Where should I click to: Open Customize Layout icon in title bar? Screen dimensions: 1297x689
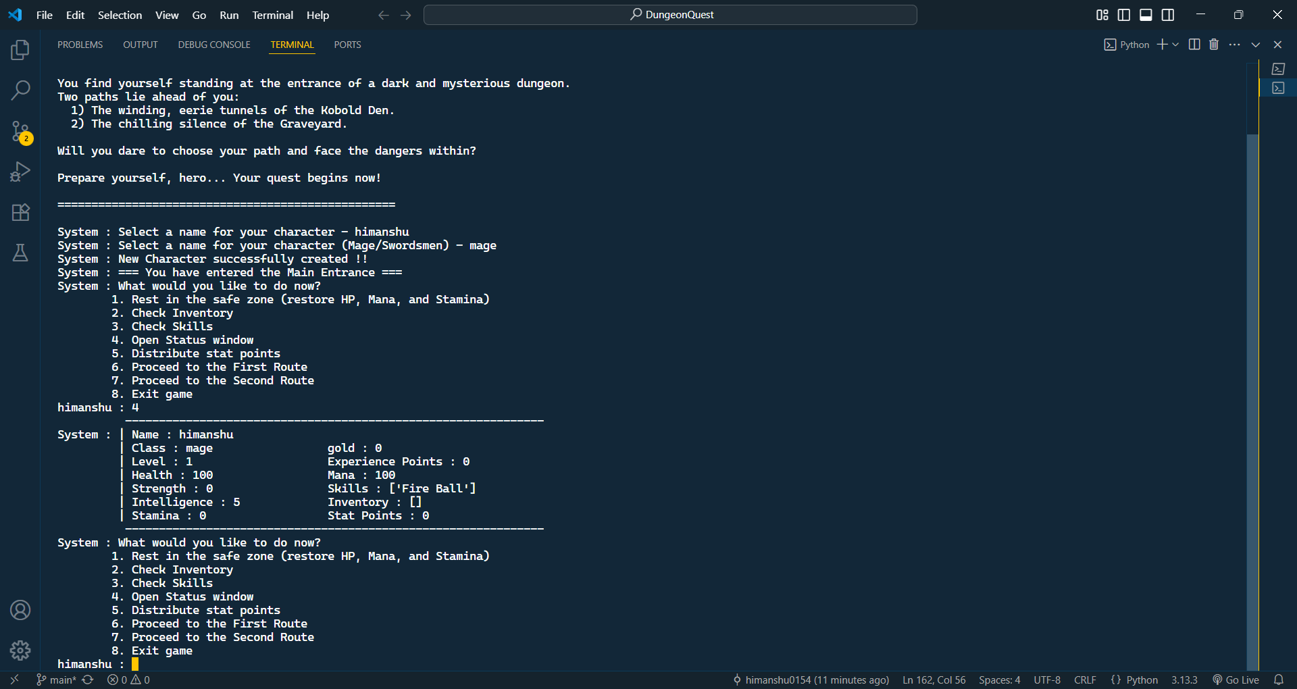(x=1102, y=15)
